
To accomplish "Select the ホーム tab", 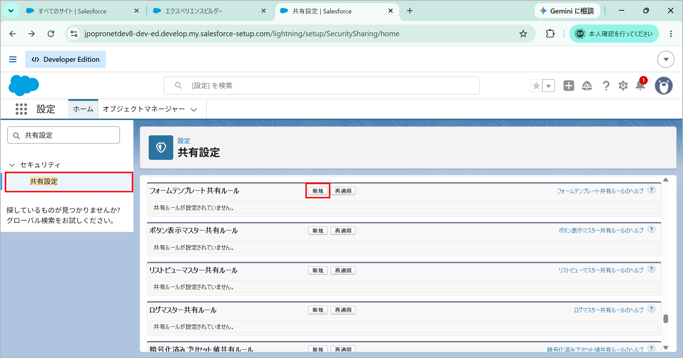I will [83, 109].
